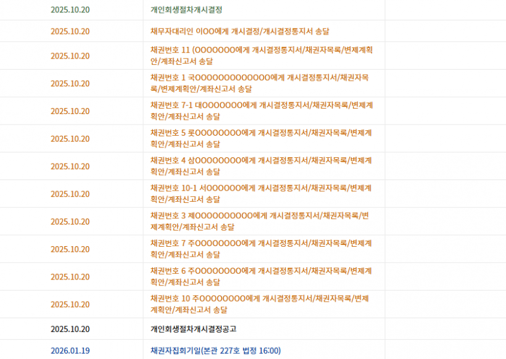The height and width of the screenshot is (359, 506).
Task: Click the date in the 채권번호 7-1 row
Action: [70, 111]
